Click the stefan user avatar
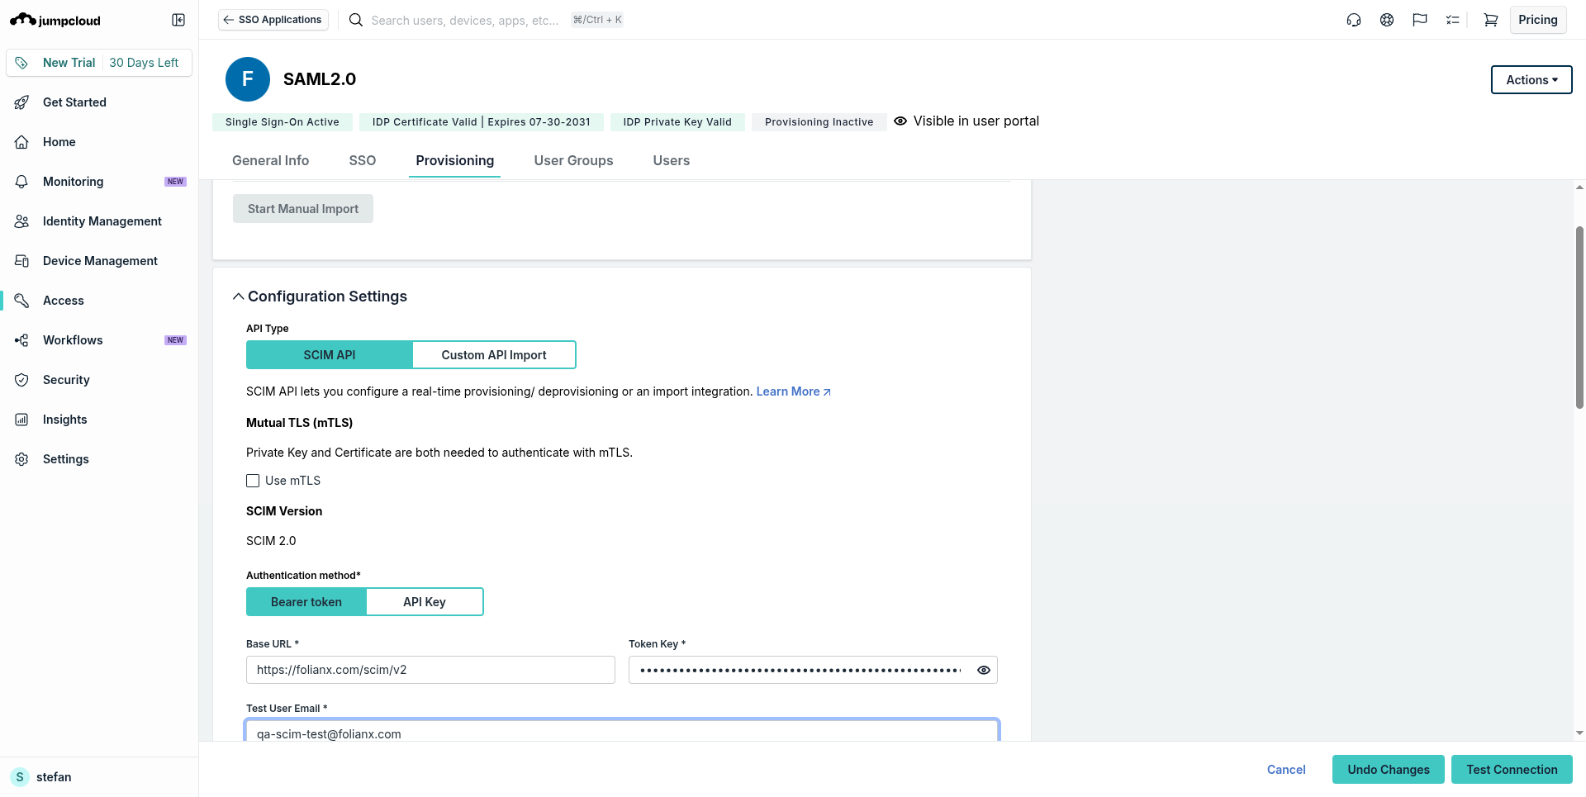1586x797 pixels. (20, 777)
